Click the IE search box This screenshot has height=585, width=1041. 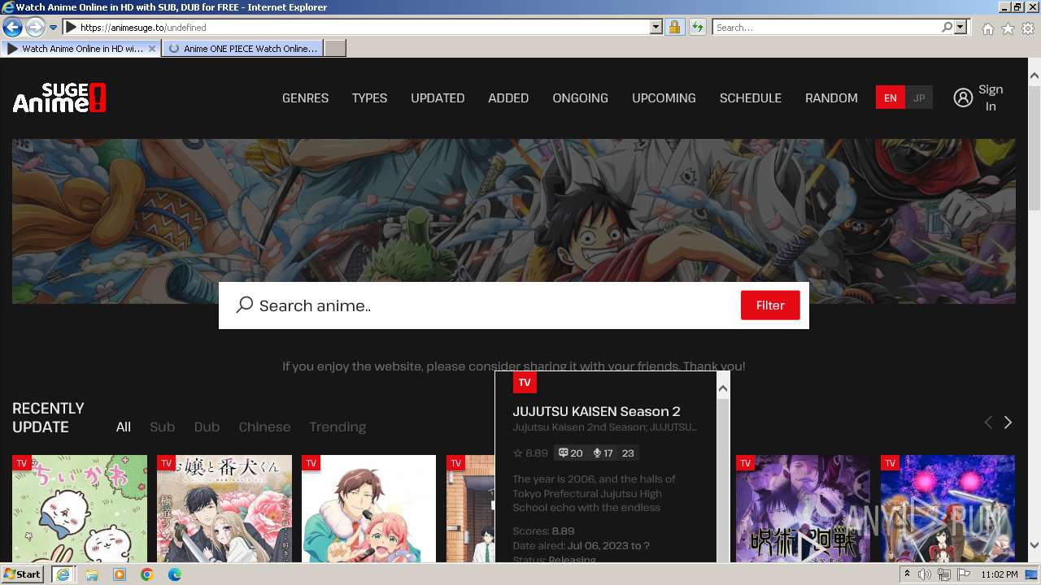pyautogui.click(x=826, y=27)
